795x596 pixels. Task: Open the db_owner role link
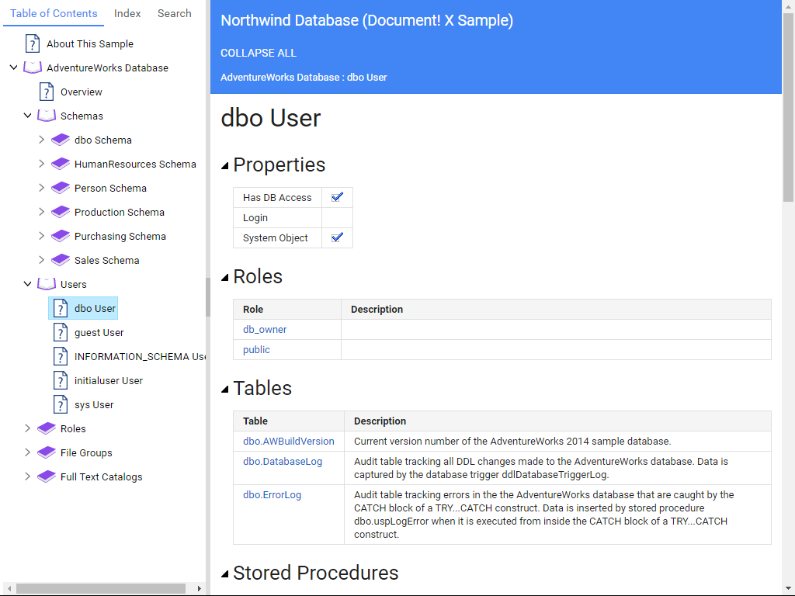point(265,329)
